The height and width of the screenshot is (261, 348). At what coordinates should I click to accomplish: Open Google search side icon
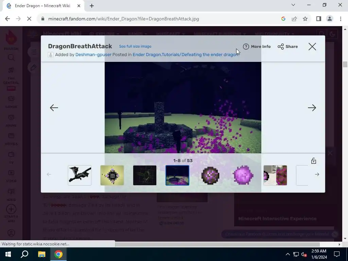(x=283, y=19)
